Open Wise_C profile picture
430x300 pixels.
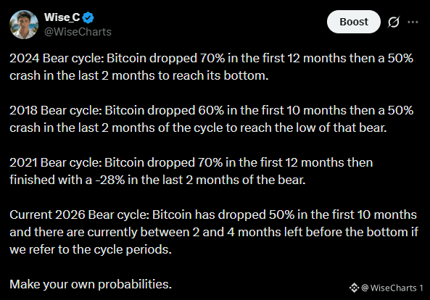pyautogui.click(x=24, y=25)
